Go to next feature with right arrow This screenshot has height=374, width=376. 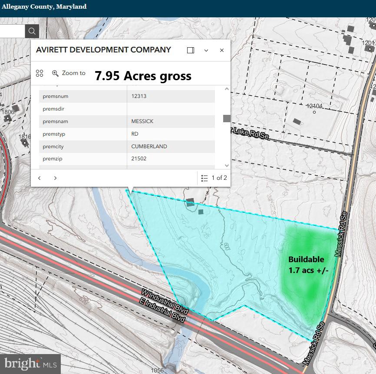click(x=55, y=178)
